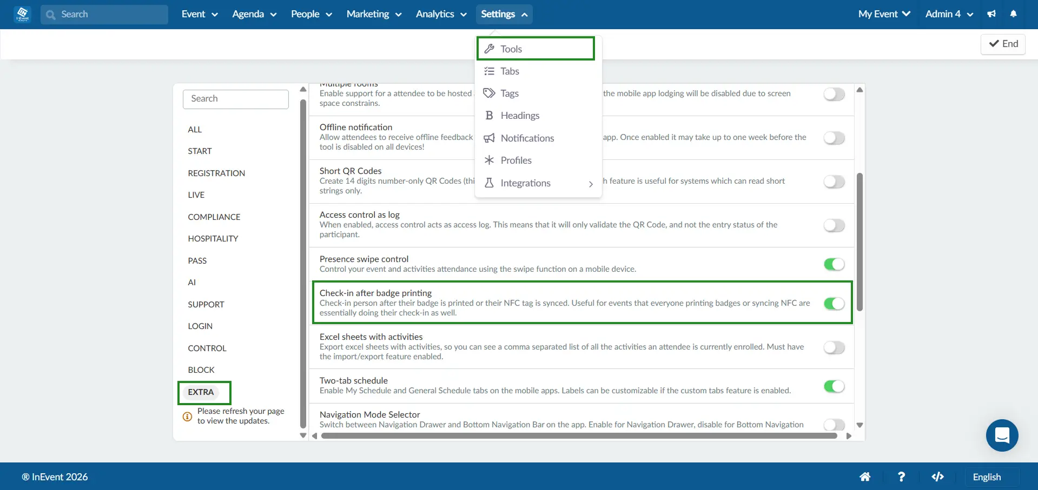Open the My Event dropdown
The image size is (1038, 490).
(884, 14)
